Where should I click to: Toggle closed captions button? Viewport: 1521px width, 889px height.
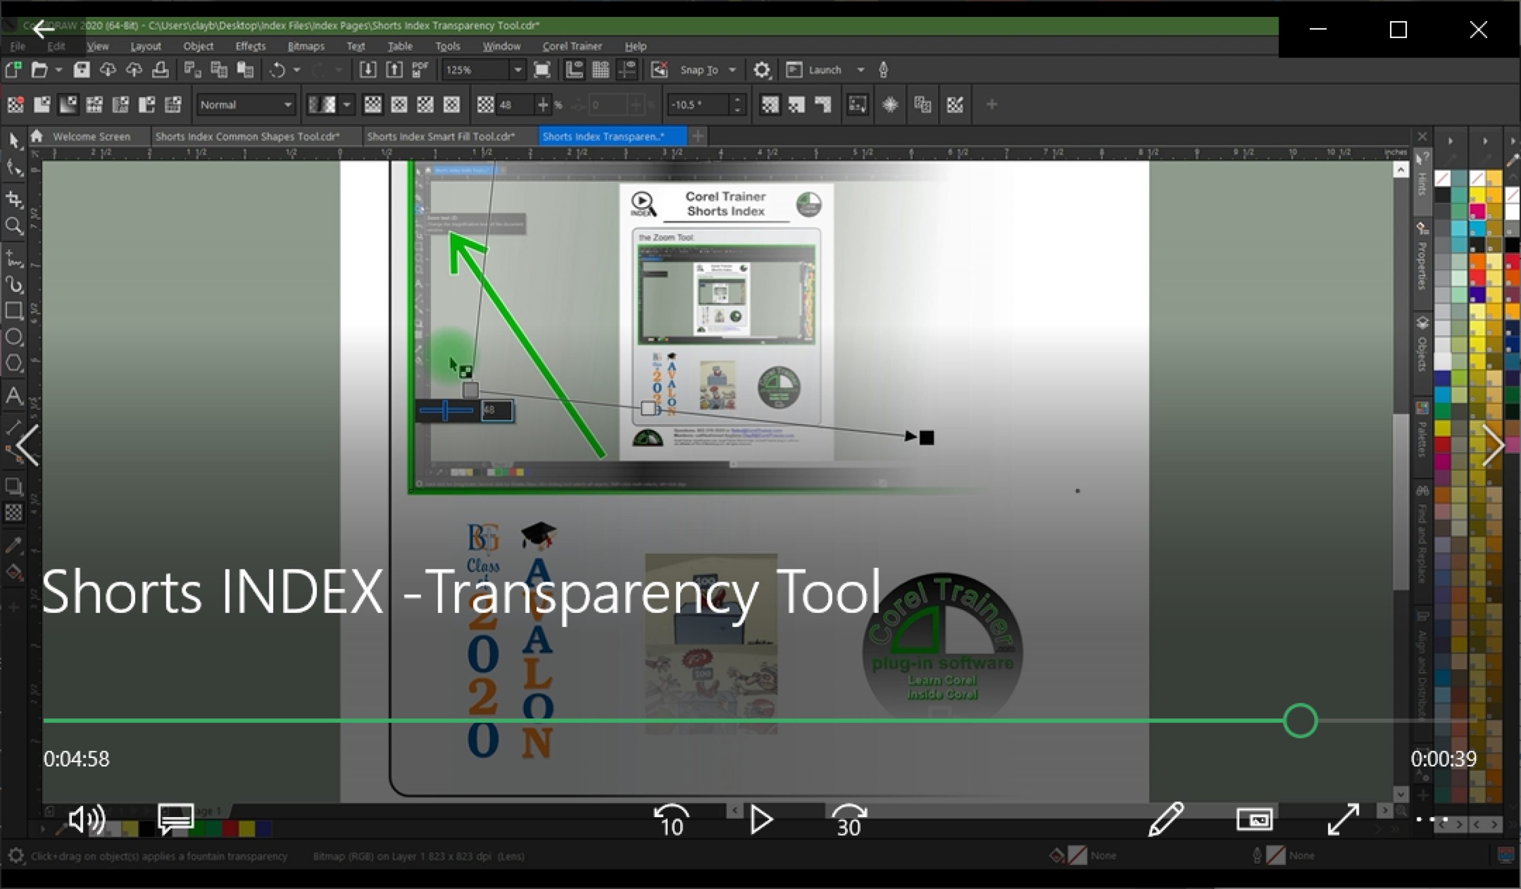[176, 819]
